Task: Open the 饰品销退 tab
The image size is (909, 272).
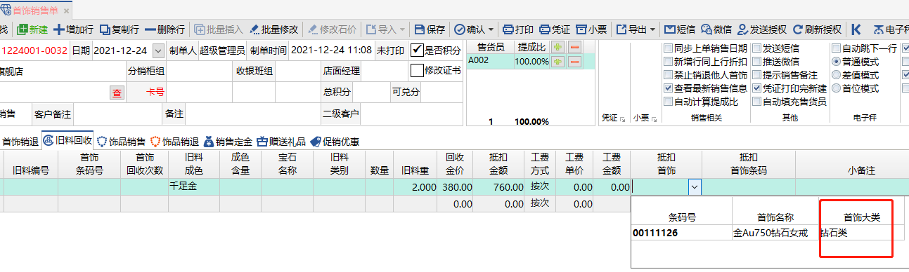Action: pyautogui.click(x=175, y=141)
